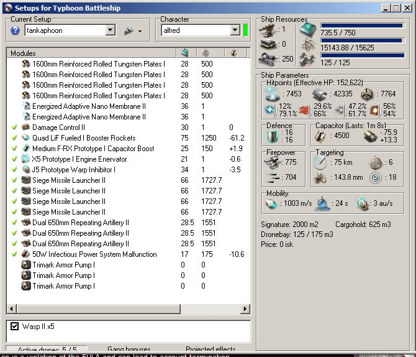This screenshot has width=416, height=357.
Task: Toggle checkmark for the first Siege Missile Launcher II
Action: [15, 180]
